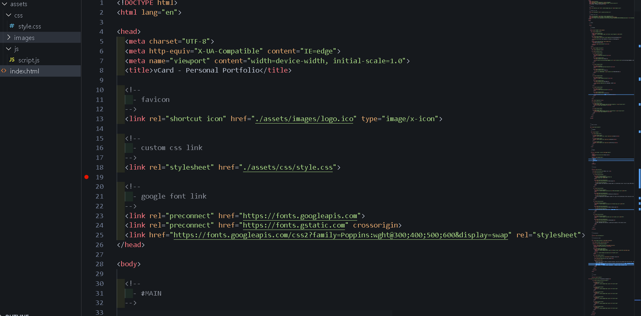
Task: Click the https://fonts.googleapis.com preconnect link
Action: click(x=300, y=216)
